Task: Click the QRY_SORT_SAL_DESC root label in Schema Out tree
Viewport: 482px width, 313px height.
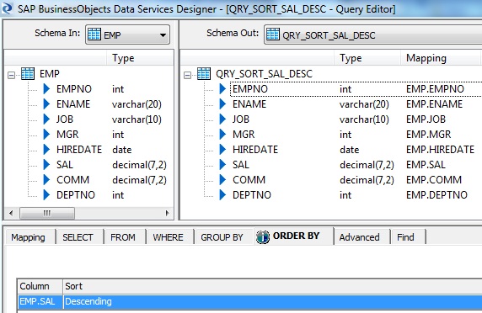Action: pyautogui.click(x=264, y=74)
